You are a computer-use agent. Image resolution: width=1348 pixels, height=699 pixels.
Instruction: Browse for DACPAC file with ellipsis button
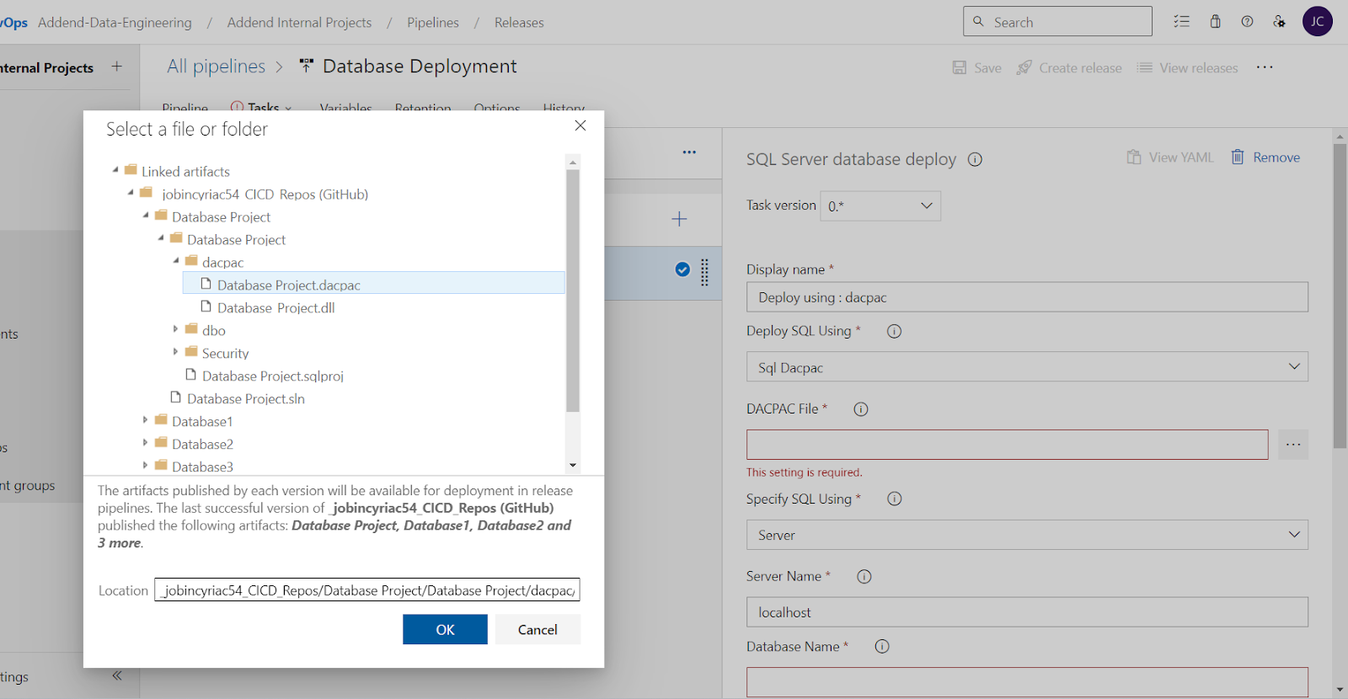click(1293, 445)
